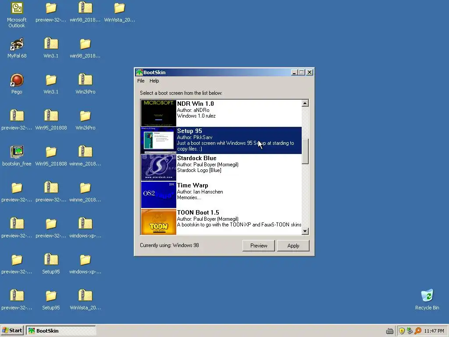Screen dimensions: 449x337
Task: Click the BootSkin taskbar button
Action: [61, 330]
